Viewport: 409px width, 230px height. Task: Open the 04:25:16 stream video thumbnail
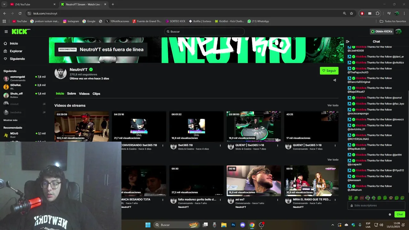point(139,126)
